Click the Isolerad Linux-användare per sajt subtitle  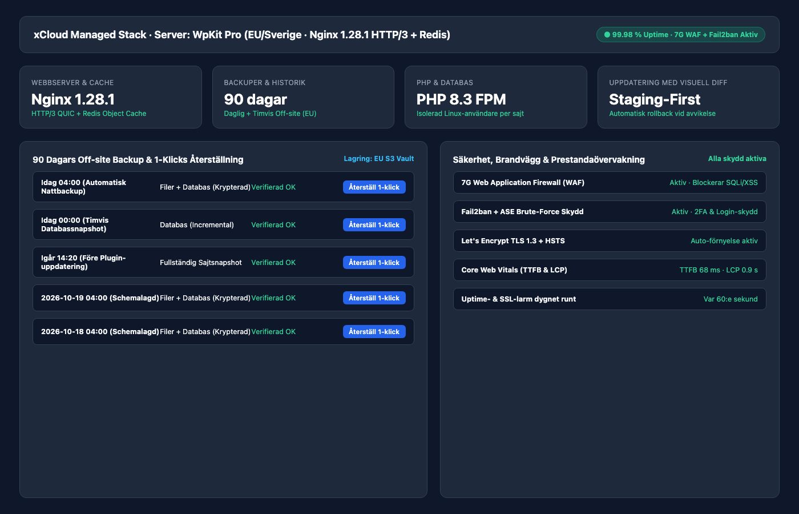tap(470, 114)
